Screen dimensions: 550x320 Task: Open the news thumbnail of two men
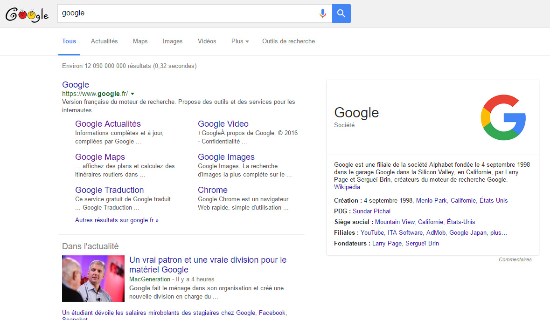click(93, 279)
